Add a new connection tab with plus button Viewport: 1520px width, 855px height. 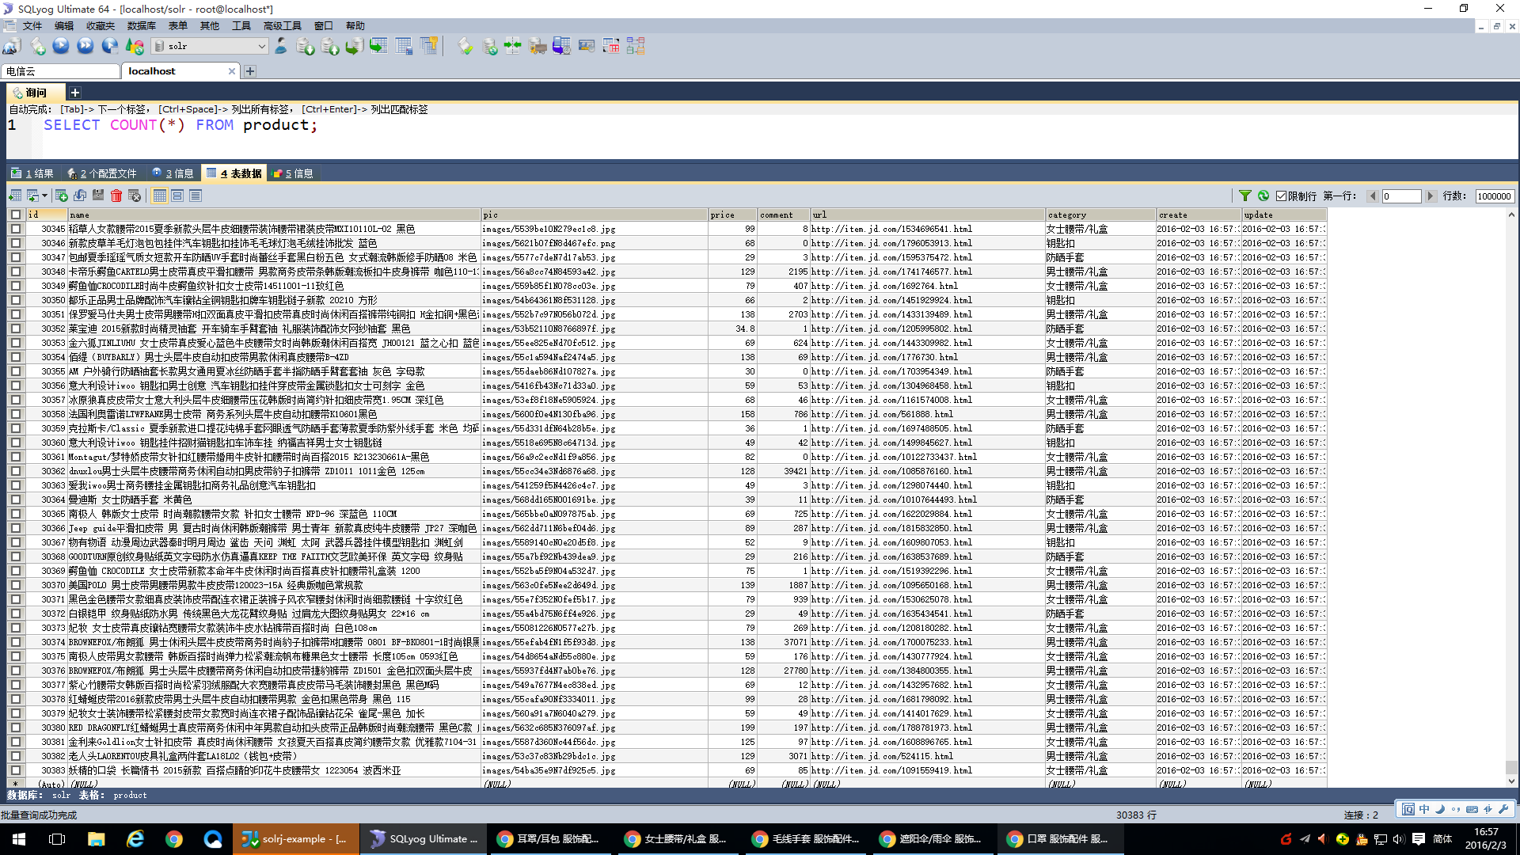250,71
